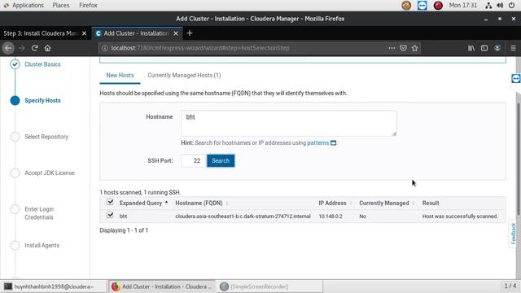521x293 pixels.
Task: Click the SSH Port field
Action: (194, 161)
